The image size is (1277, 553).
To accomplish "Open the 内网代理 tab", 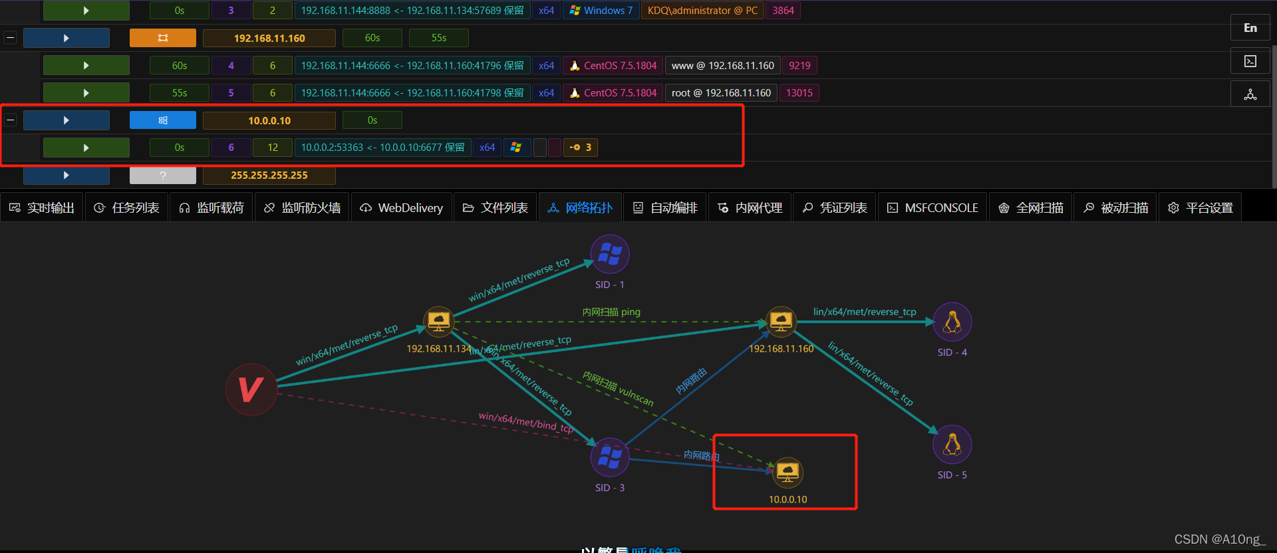I will tap(750, 207).
